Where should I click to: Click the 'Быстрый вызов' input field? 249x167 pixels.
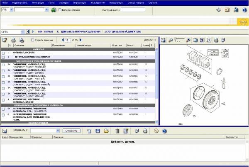(133, 10)
